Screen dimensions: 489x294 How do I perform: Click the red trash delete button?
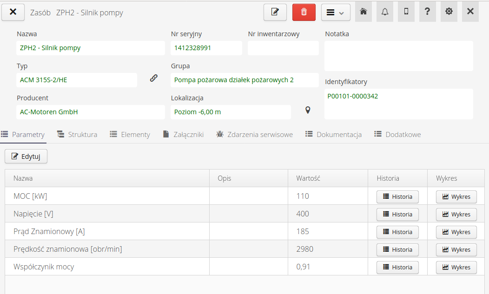click(x=304, y=12)
